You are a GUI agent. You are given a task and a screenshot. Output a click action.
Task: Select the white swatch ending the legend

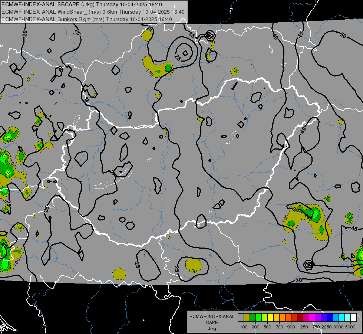[354, 317]
